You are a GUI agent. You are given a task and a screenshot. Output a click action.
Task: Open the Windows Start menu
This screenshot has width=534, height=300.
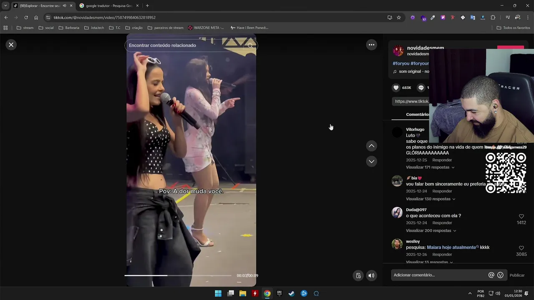(218, 293)
